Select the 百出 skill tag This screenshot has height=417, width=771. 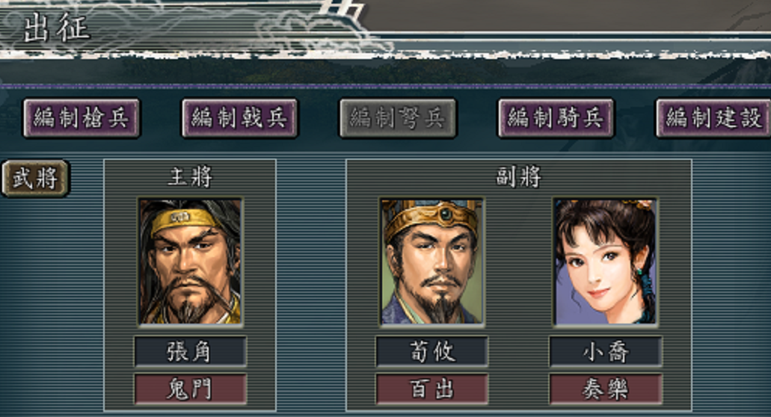431,389
